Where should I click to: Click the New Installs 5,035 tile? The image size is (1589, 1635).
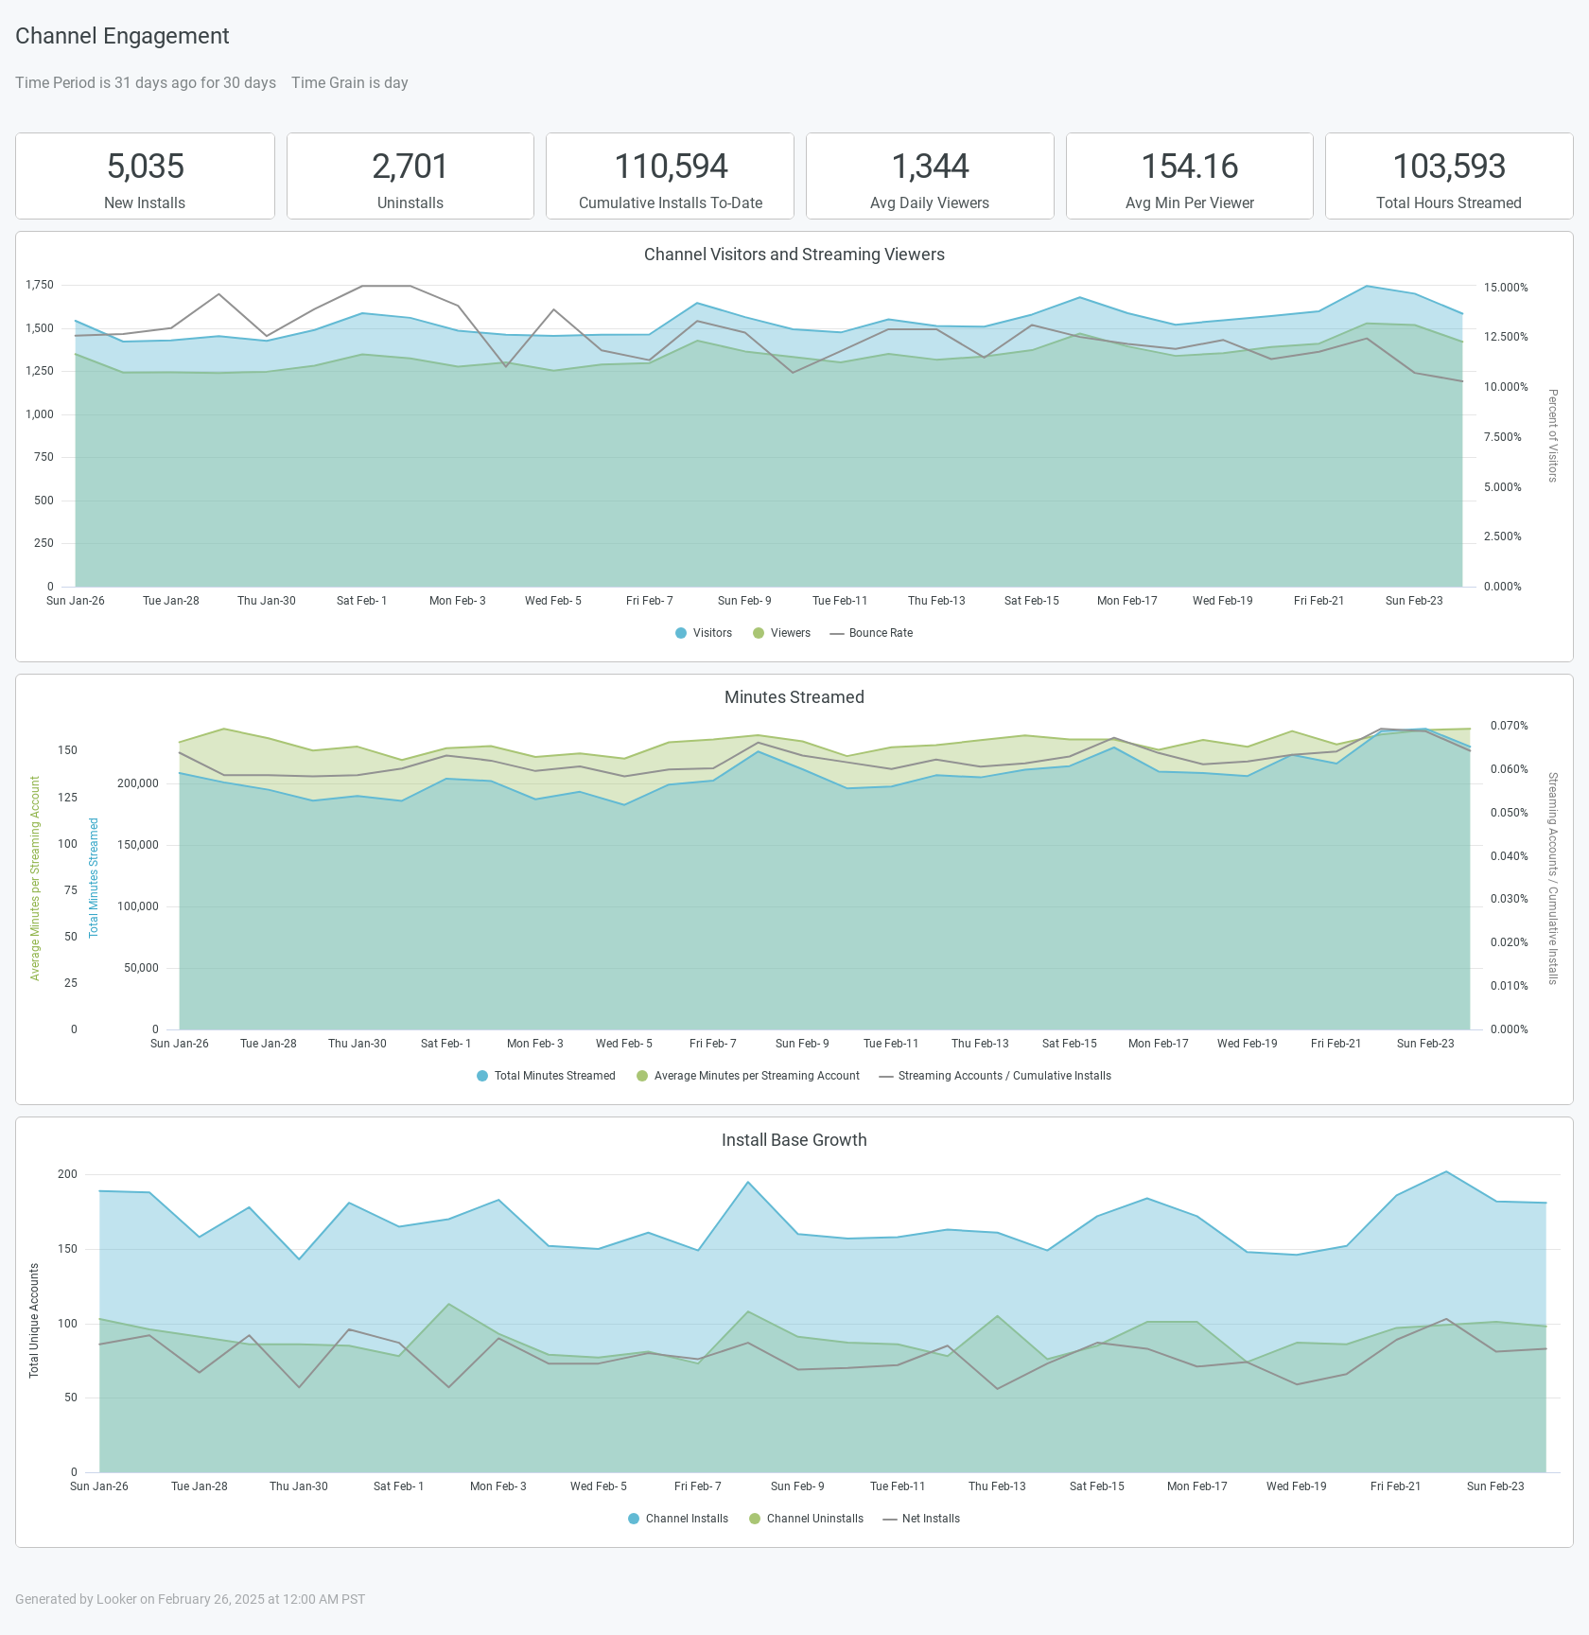145,176
